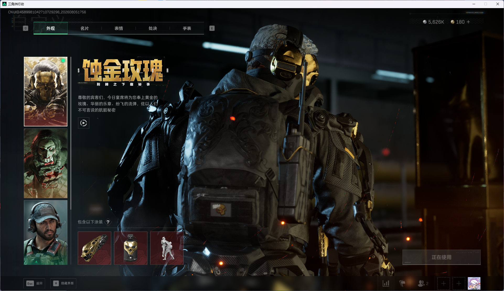
Task: Go to the 处决 tab
Action: [153, 28]
